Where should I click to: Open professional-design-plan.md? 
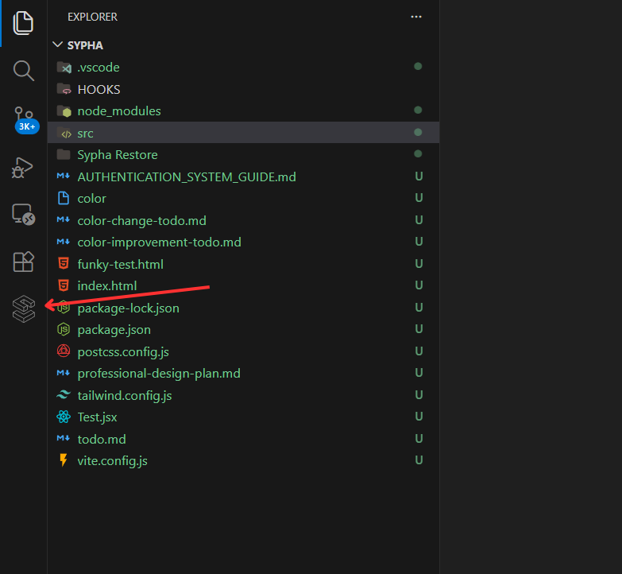[243, 373]
